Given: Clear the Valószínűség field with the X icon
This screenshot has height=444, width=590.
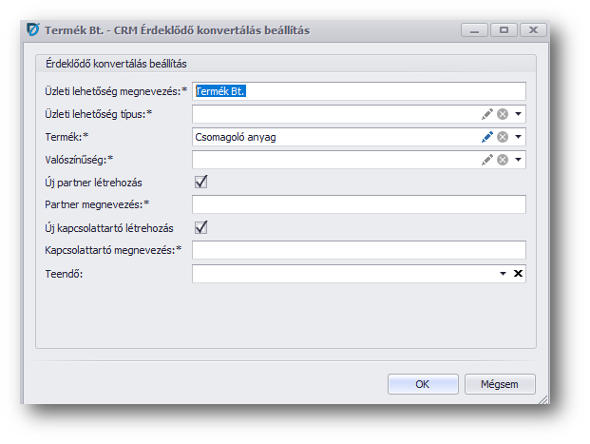Looking at the screenshot, I should pos(503,160).
